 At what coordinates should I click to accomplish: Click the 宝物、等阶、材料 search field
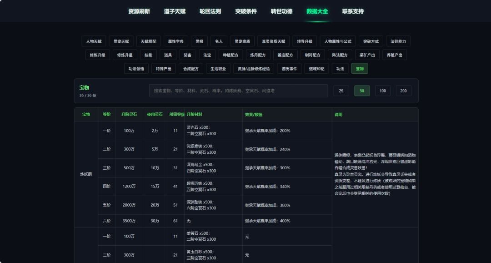(x=238, y=91)
